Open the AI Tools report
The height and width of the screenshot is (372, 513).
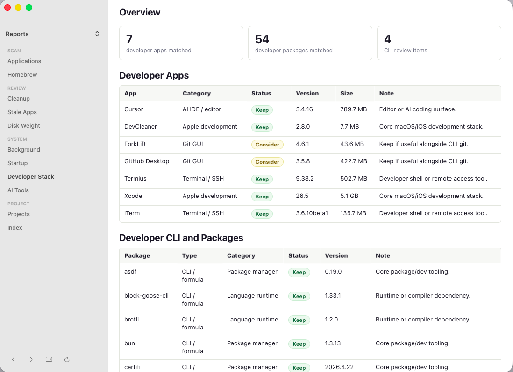[x=18, y=190]
